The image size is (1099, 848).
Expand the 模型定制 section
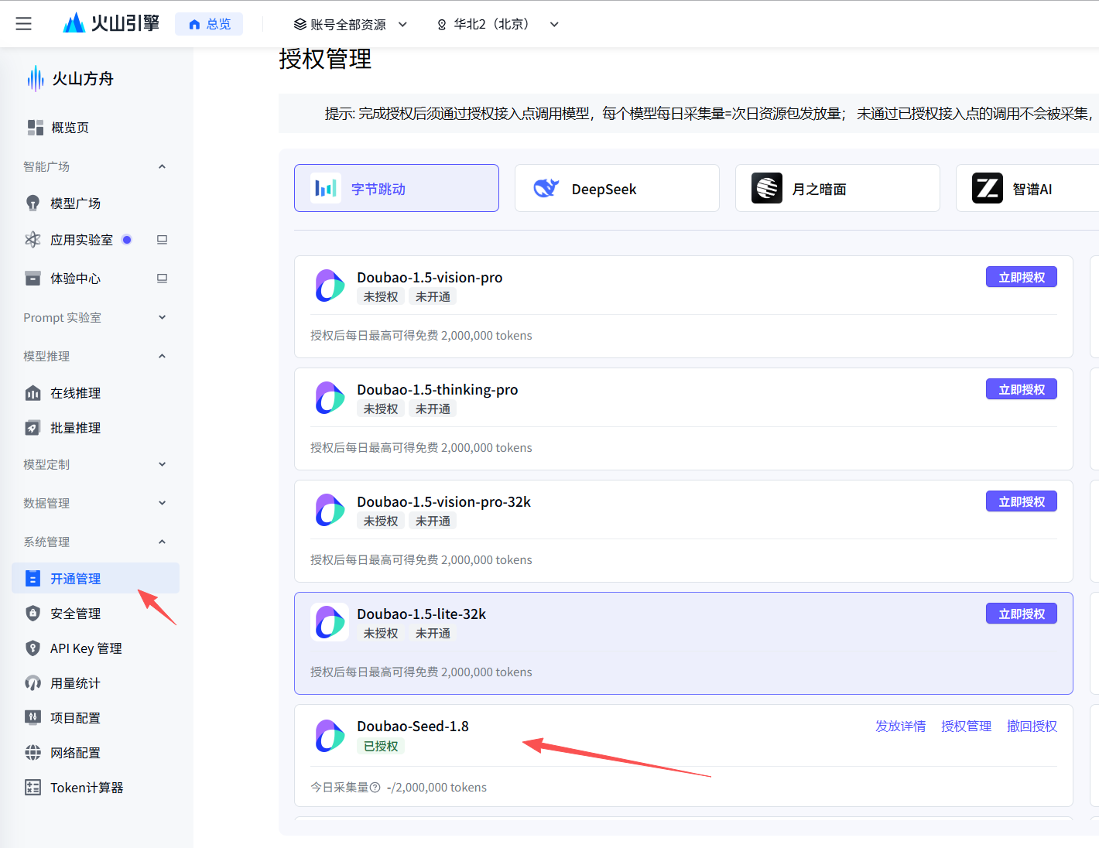162,464
